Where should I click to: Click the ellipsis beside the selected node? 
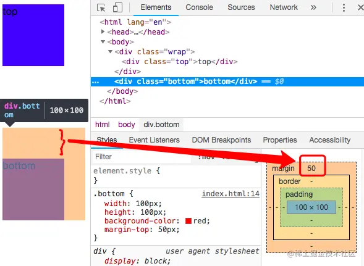click(95, 82)
